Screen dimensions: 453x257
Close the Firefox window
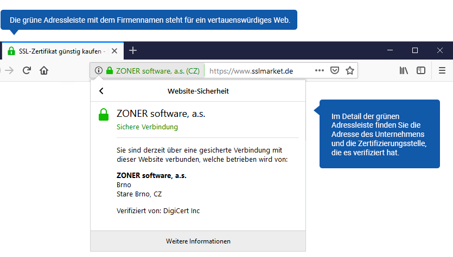(x=440, y=50)
